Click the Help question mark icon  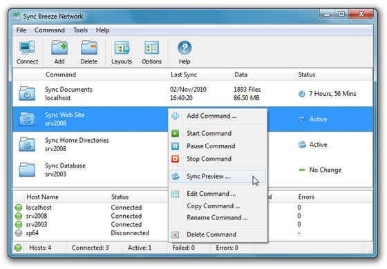185,48
